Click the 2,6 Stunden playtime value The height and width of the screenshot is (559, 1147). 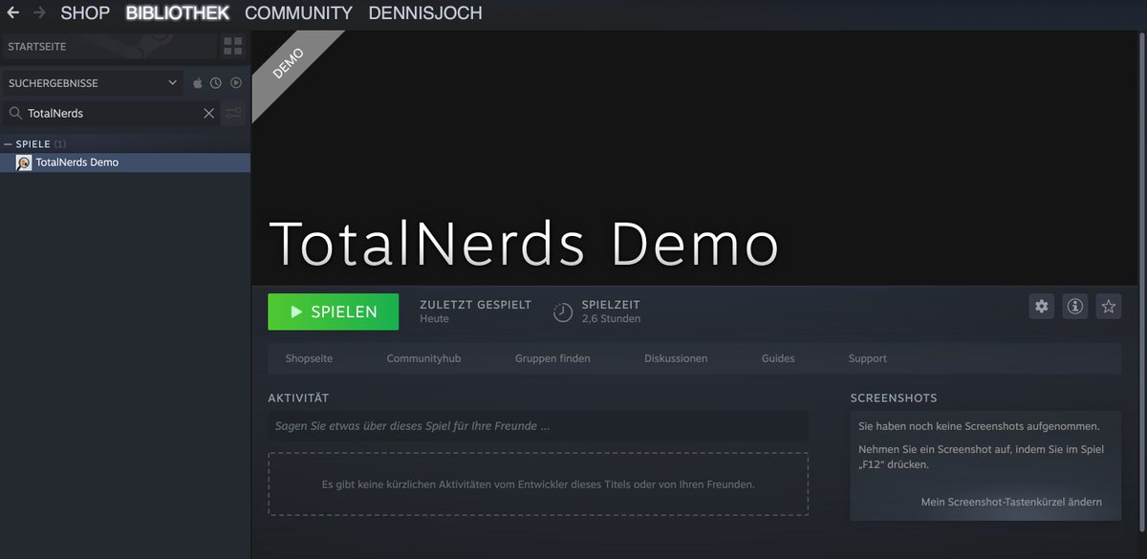tap(611, 319)
